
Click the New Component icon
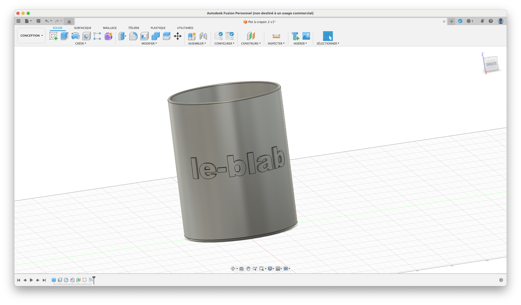tap(192, 36)
